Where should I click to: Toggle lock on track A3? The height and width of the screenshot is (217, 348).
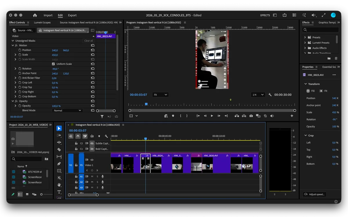pyautogui.click(x=76, y=187)
